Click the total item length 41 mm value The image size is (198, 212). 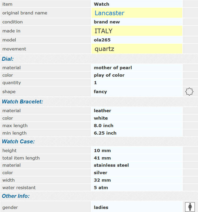(102, 158)
